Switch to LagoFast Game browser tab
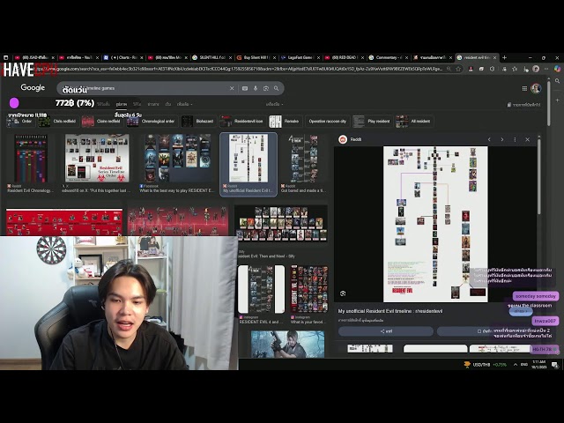Screen dimensions: 564x423 tap(301, 57)
